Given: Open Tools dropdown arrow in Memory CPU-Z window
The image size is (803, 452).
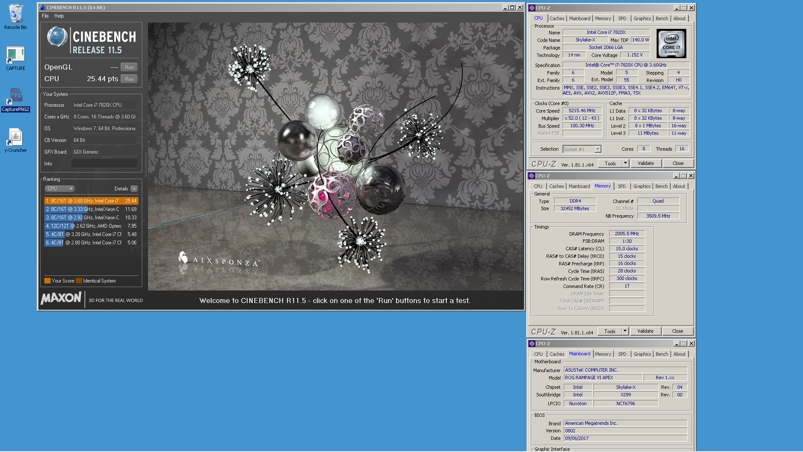Looking at the screenshot, I should point(625,331).
